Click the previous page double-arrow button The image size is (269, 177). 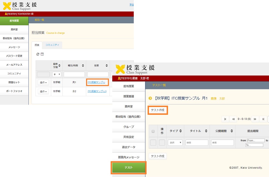233,119
